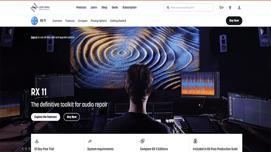271x152 pixels.
Task: Open the shopping cart
Action: (230, 8)
